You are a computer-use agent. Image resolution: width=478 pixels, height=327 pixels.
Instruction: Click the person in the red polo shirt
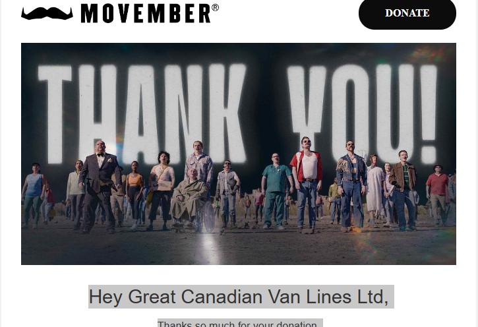[437, 195]
